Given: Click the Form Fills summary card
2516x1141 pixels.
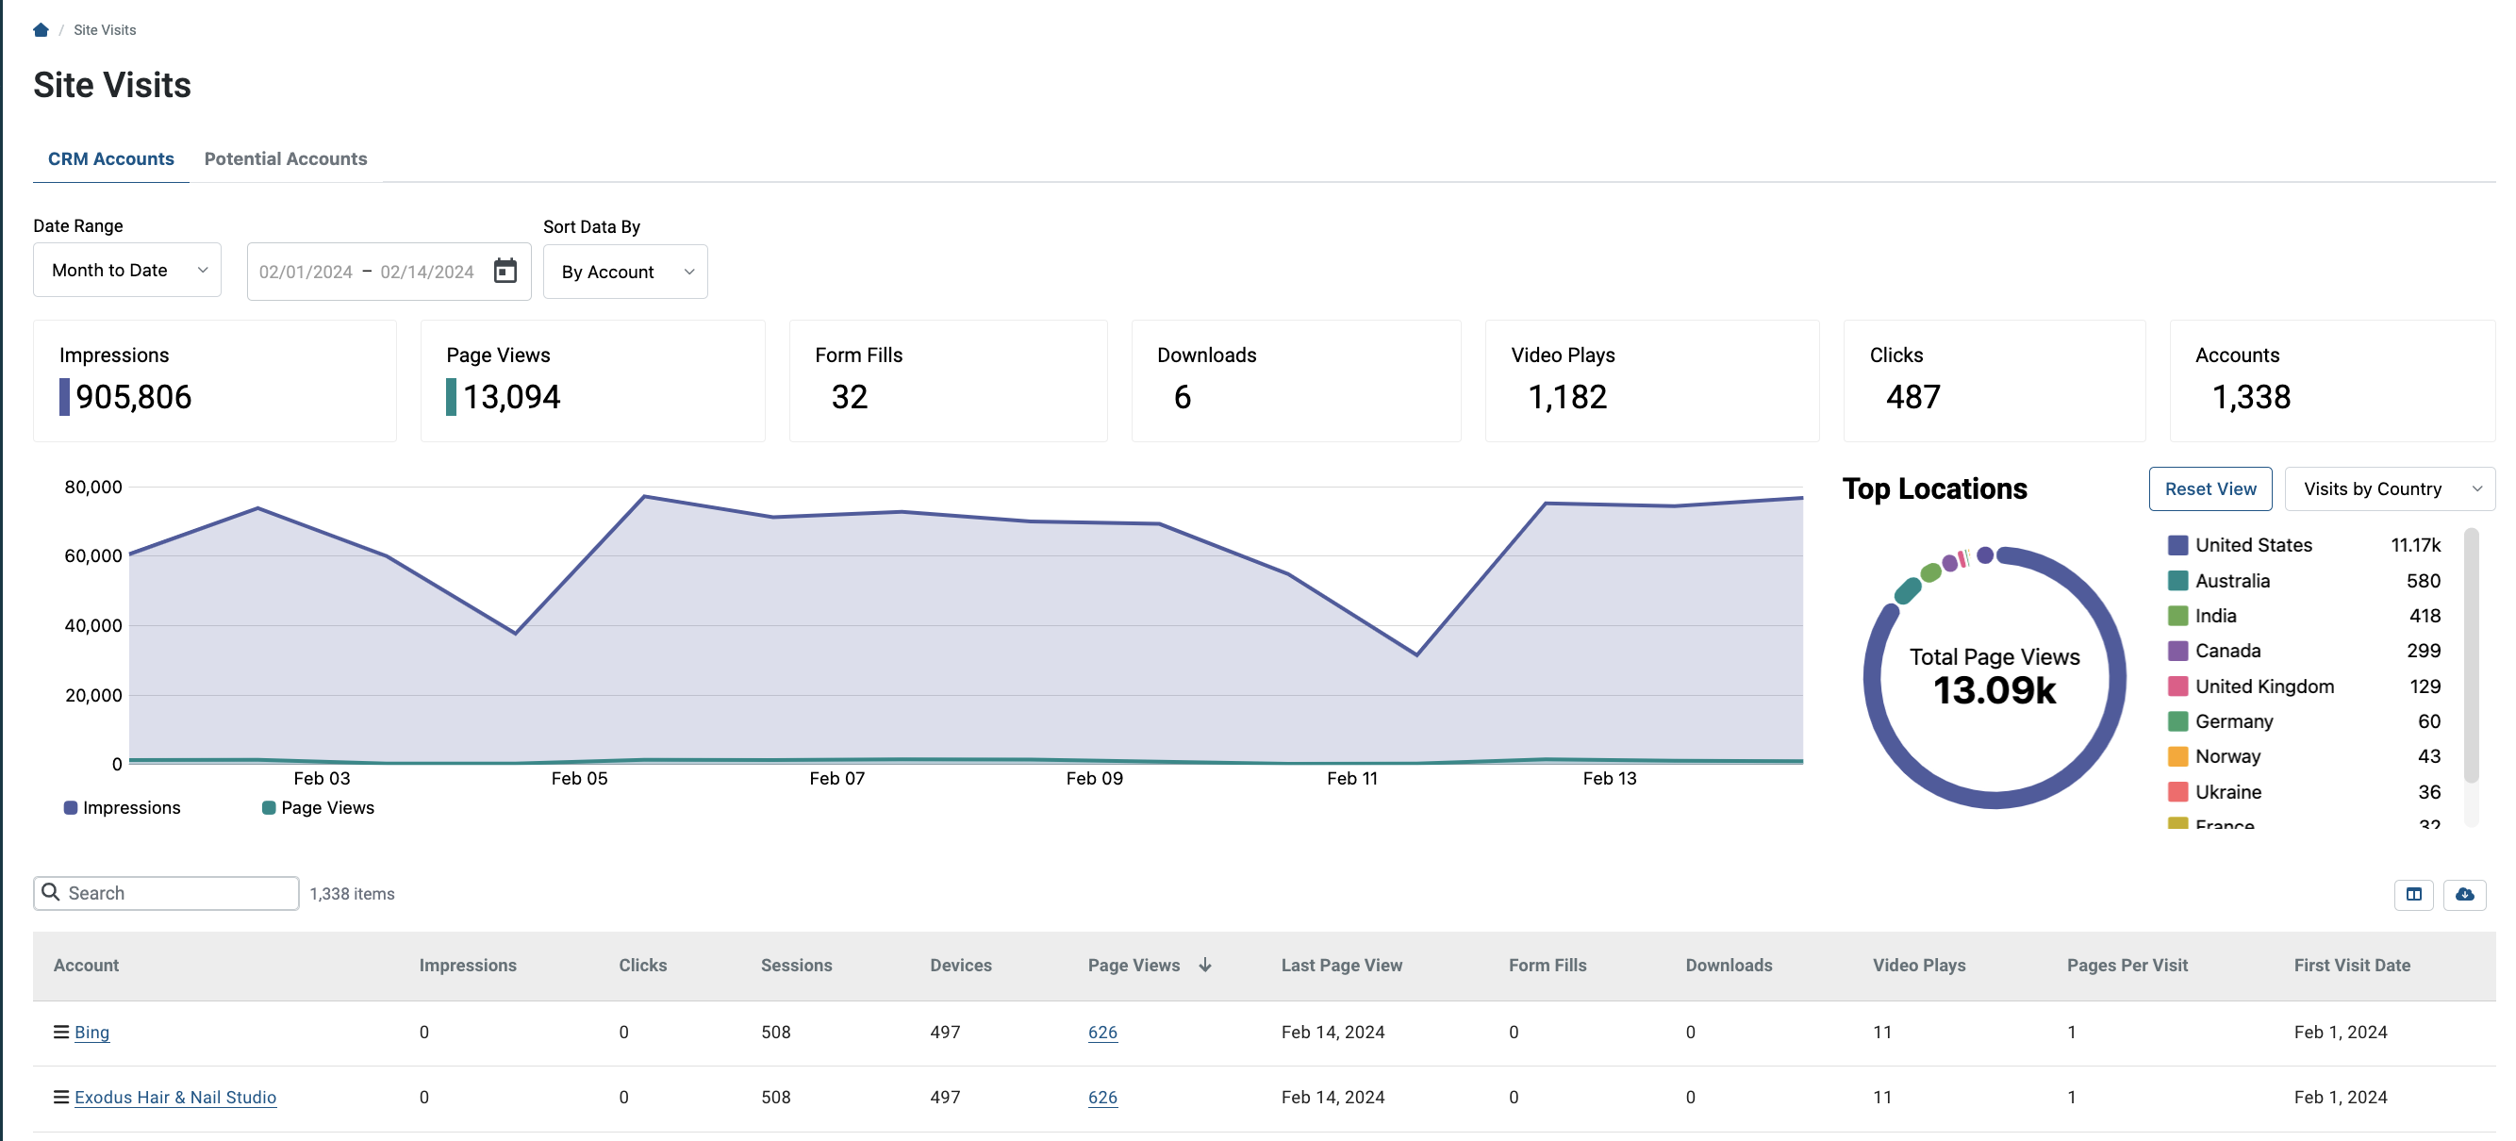Looking at the screenshot, I should pyautogui.click(x=949, y=381).
